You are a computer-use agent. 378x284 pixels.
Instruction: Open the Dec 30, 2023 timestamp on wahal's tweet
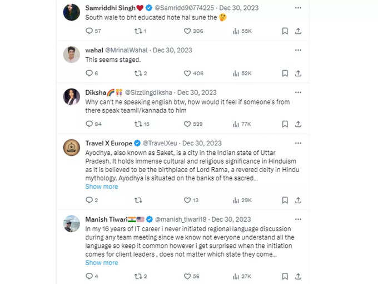click(173, 50)
